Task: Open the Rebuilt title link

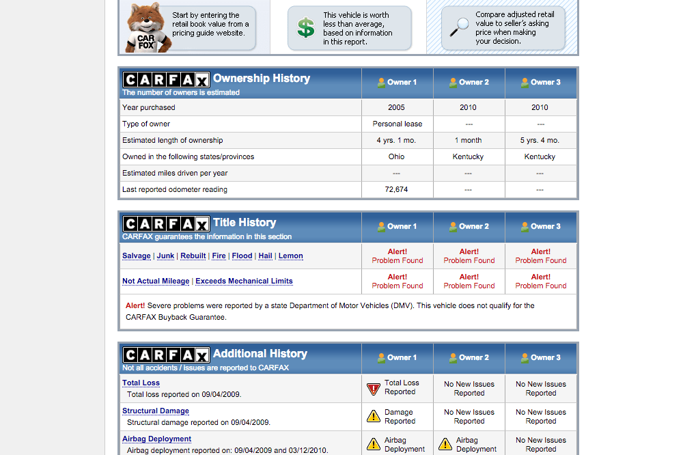Action: (x=193, y=256)
